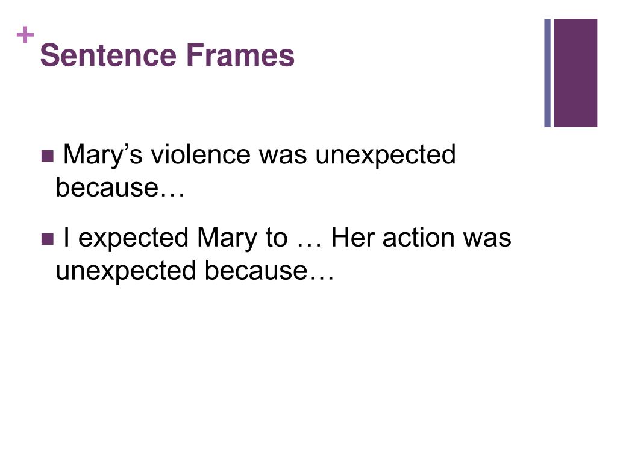The image size is (617, 463).
Task: Click "unexpected" on the last text line
Action: tap(125, 271)
